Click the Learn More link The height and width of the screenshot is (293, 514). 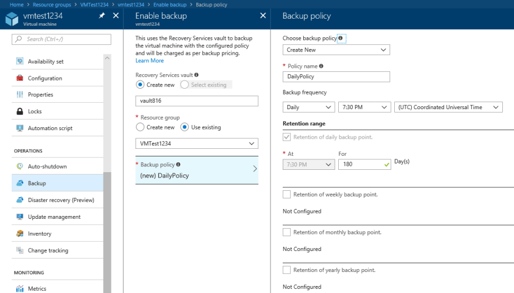pyautogui.click(x=150, y=61)
